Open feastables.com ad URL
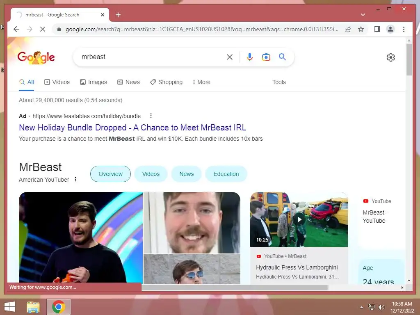This screenshot has width=420, height=315. click(x=87, y=116)
